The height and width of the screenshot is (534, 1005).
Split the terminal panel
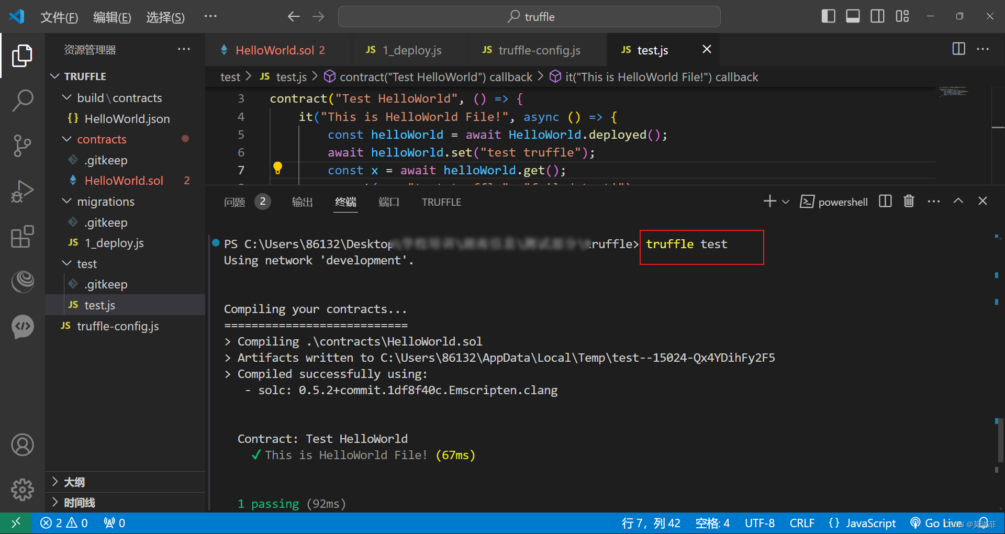885,202
